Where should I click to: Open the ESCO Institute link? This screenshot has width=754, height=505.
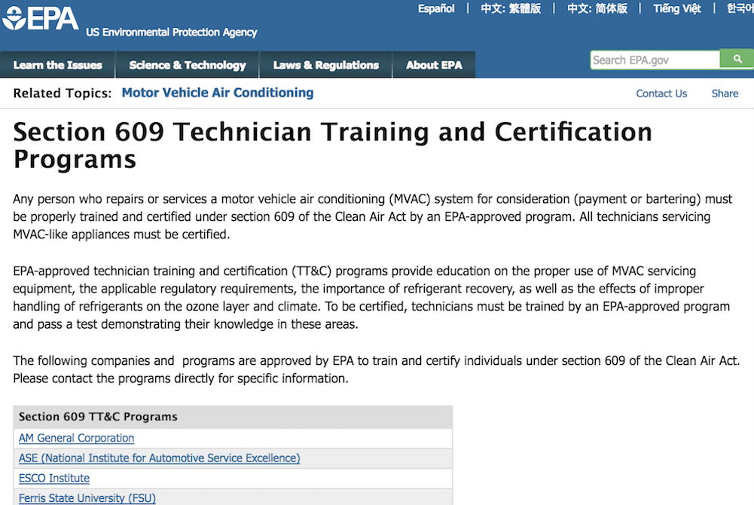tap(54, 479)
